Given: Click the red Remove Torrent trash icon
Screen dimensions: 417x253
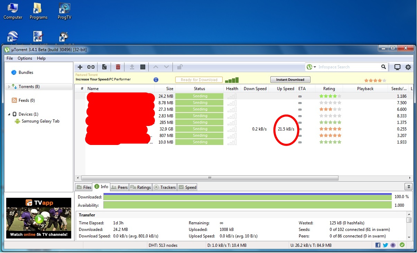Looking at the screenshot, I should point(118,67).
